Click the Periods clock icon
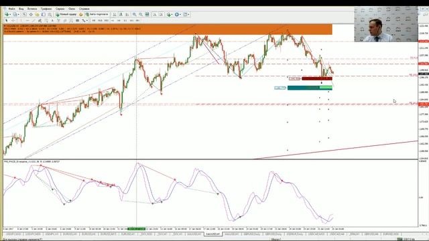 coord(177,14)
